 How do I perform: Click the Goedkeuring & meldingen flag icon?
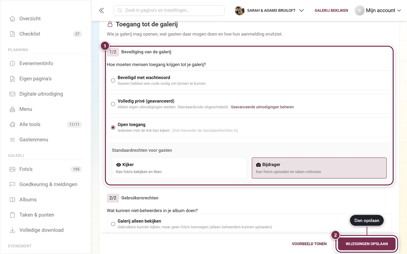pyautogui.click(x=12, y=185)
